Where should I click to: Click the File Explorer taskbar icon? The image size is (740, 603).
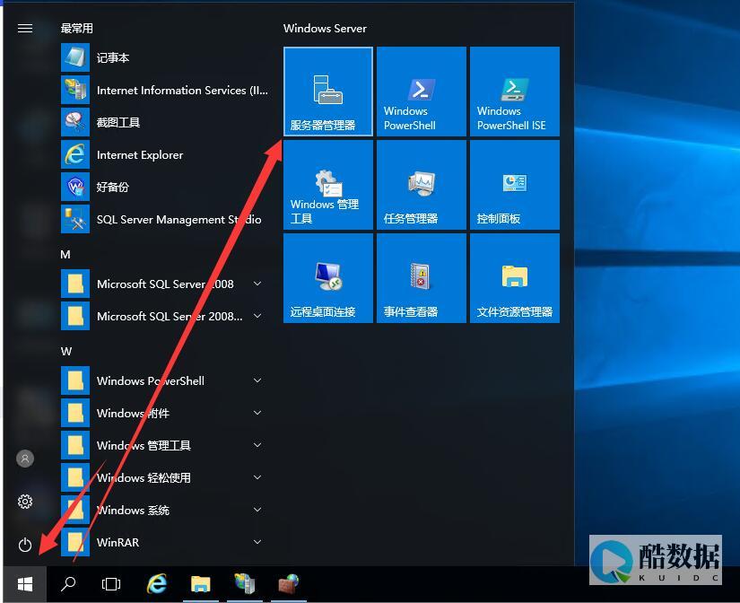pyautogui.click(x=201, y=584)
